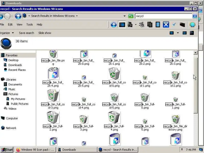Click the Back arrow button
The height and width of the screenshot is (153, 204).
[1, 16]
